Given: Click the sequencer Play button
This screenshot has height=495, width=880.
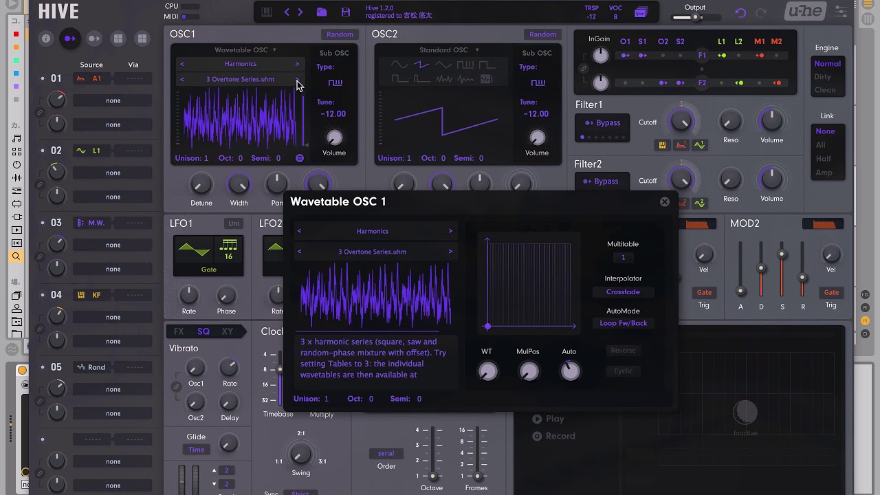Looking at the screenshot, I should [x=548, y=419].
